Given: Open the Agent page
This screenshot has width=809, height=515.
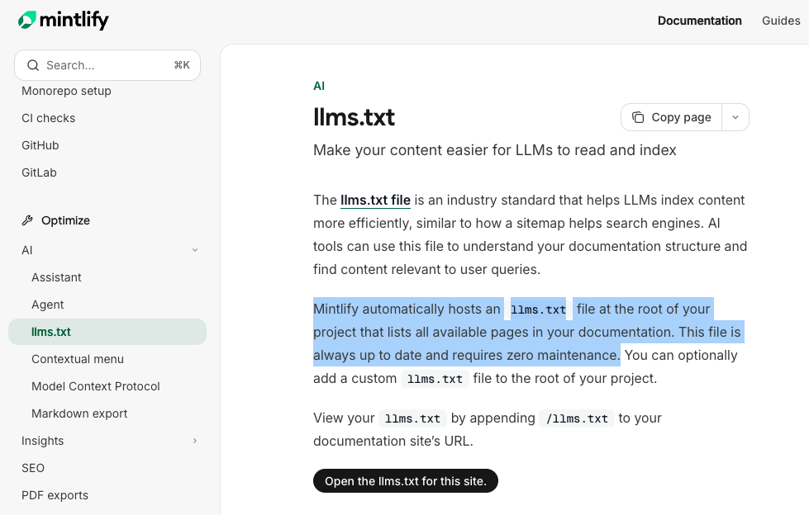Looking at the screenshot, I should pyautogui.click(x=47, y=304).
